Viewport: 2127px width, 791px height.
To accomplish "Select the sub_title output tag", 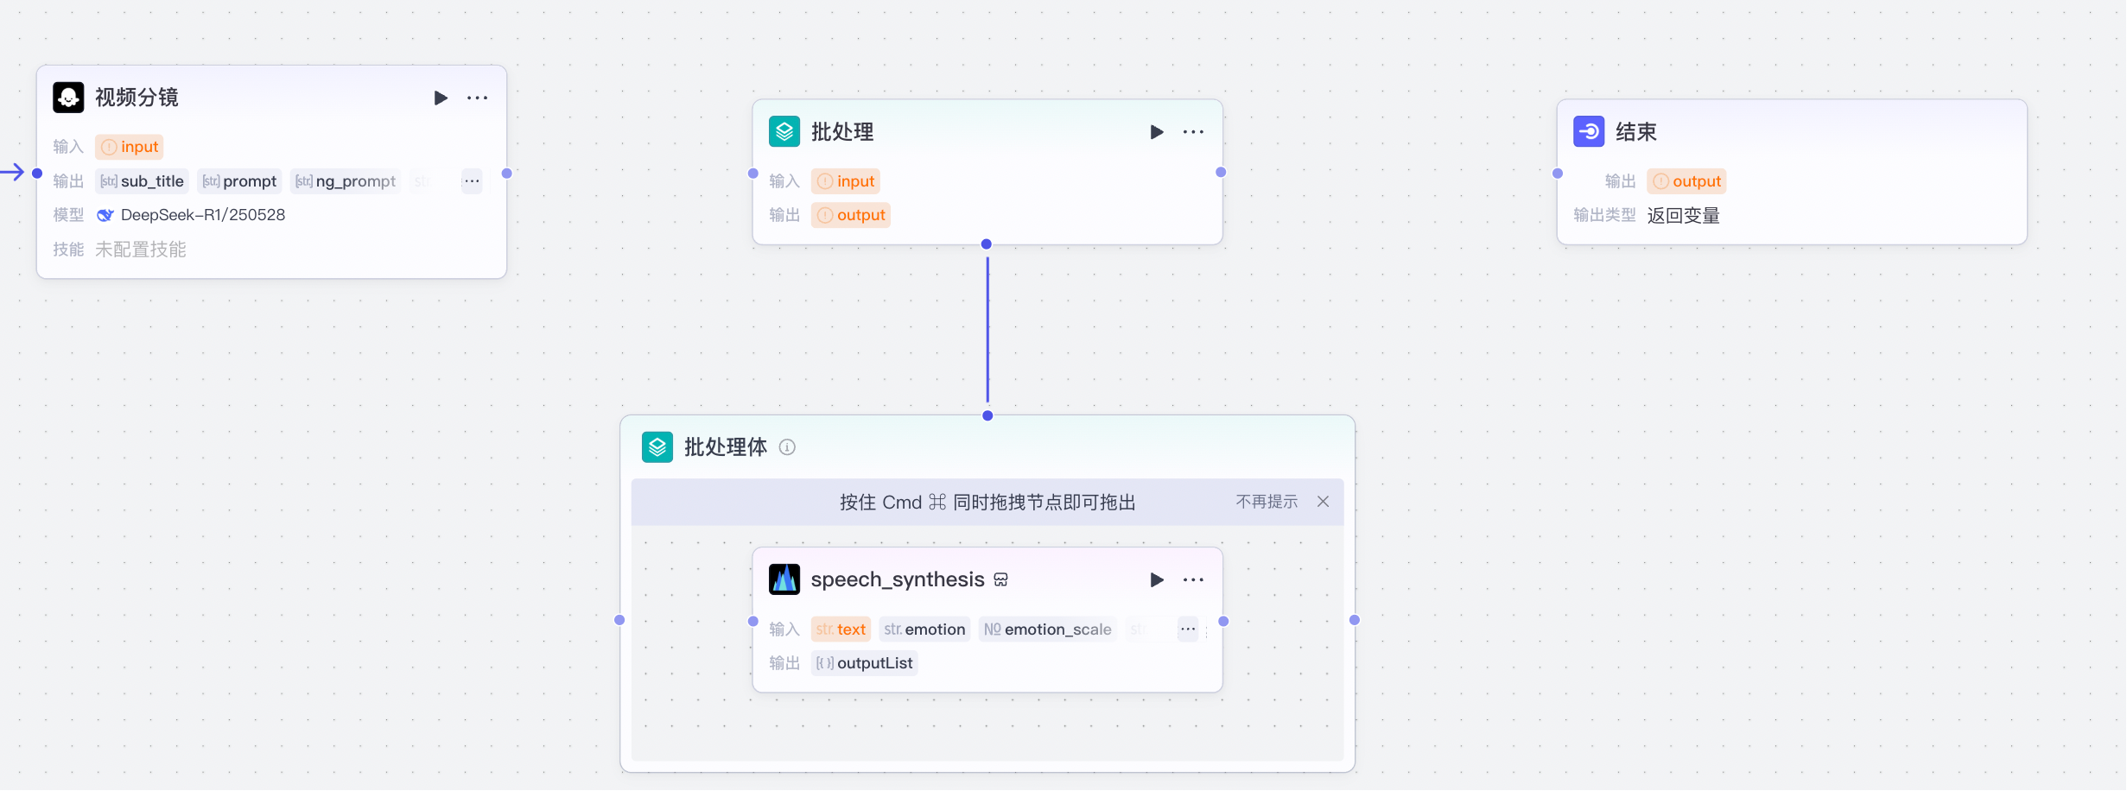I will pos(142,181).
